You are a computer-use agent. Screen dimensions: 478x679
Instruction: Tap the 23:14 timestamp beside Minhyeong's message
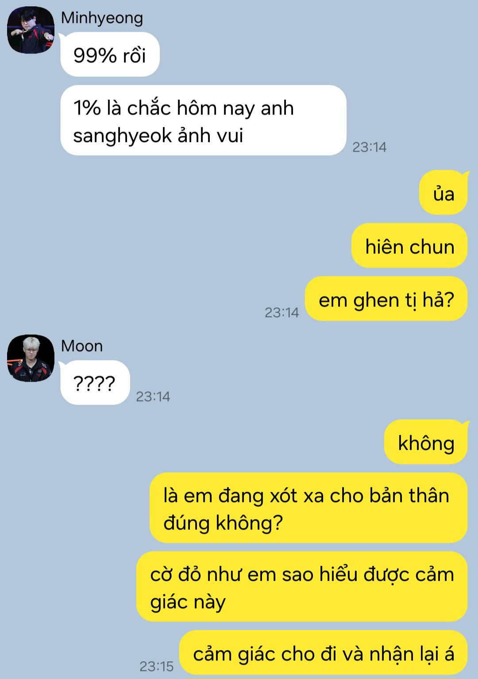point(369,147)
